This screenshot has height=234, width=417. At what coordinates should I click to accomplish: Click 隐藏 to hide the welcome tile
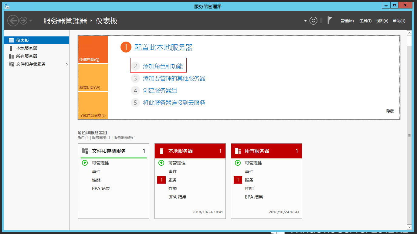coord(390,111)
